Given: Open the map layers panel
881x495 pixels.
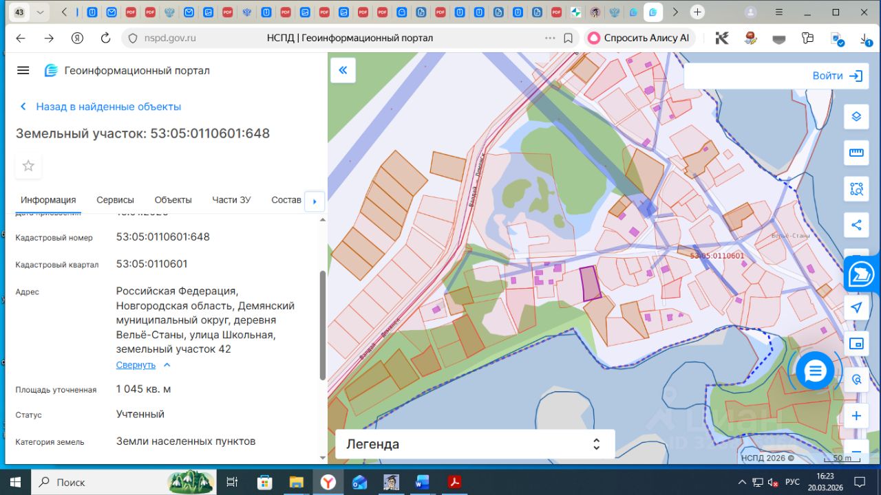Looking at the screenshot, I should tap(856, 116).
